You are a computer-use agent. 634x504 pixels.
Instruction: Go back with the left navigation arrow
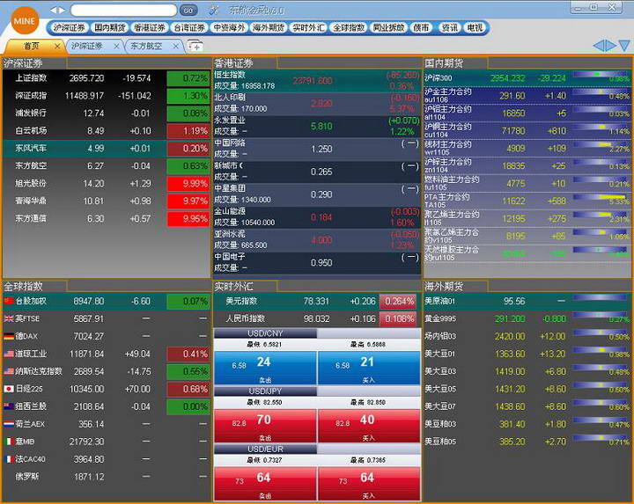pyautogui.click(x=54, y=10)
